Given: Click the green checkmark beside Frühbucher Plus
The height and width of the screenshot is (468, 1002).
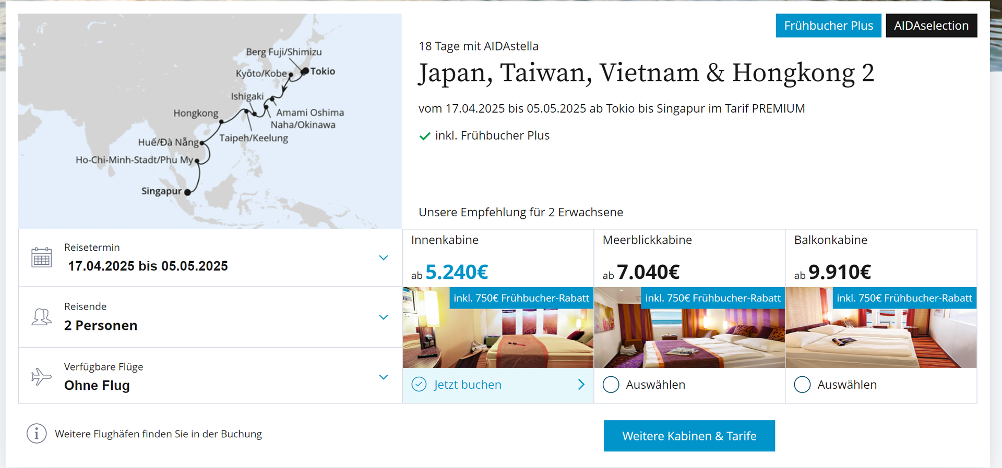Looking at the screenshot, I should [425, 136].
